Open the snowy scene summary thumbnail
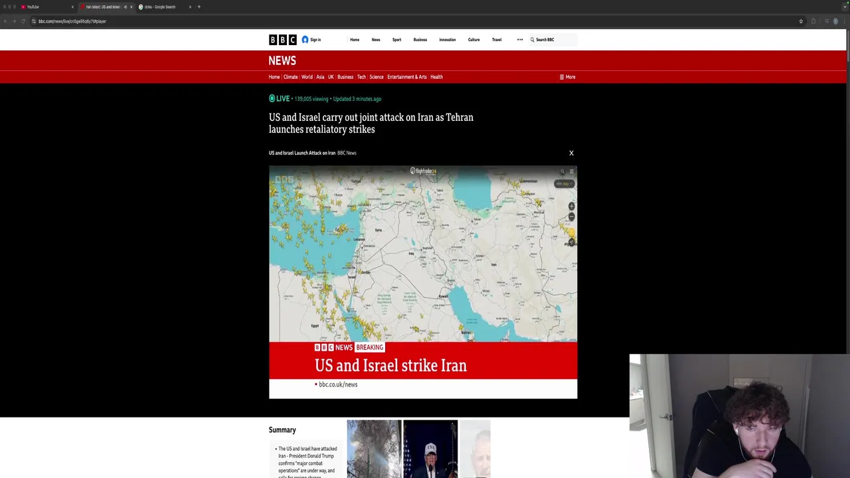The height and width of the screenshot is (478, 850). (x=374, y=449)
